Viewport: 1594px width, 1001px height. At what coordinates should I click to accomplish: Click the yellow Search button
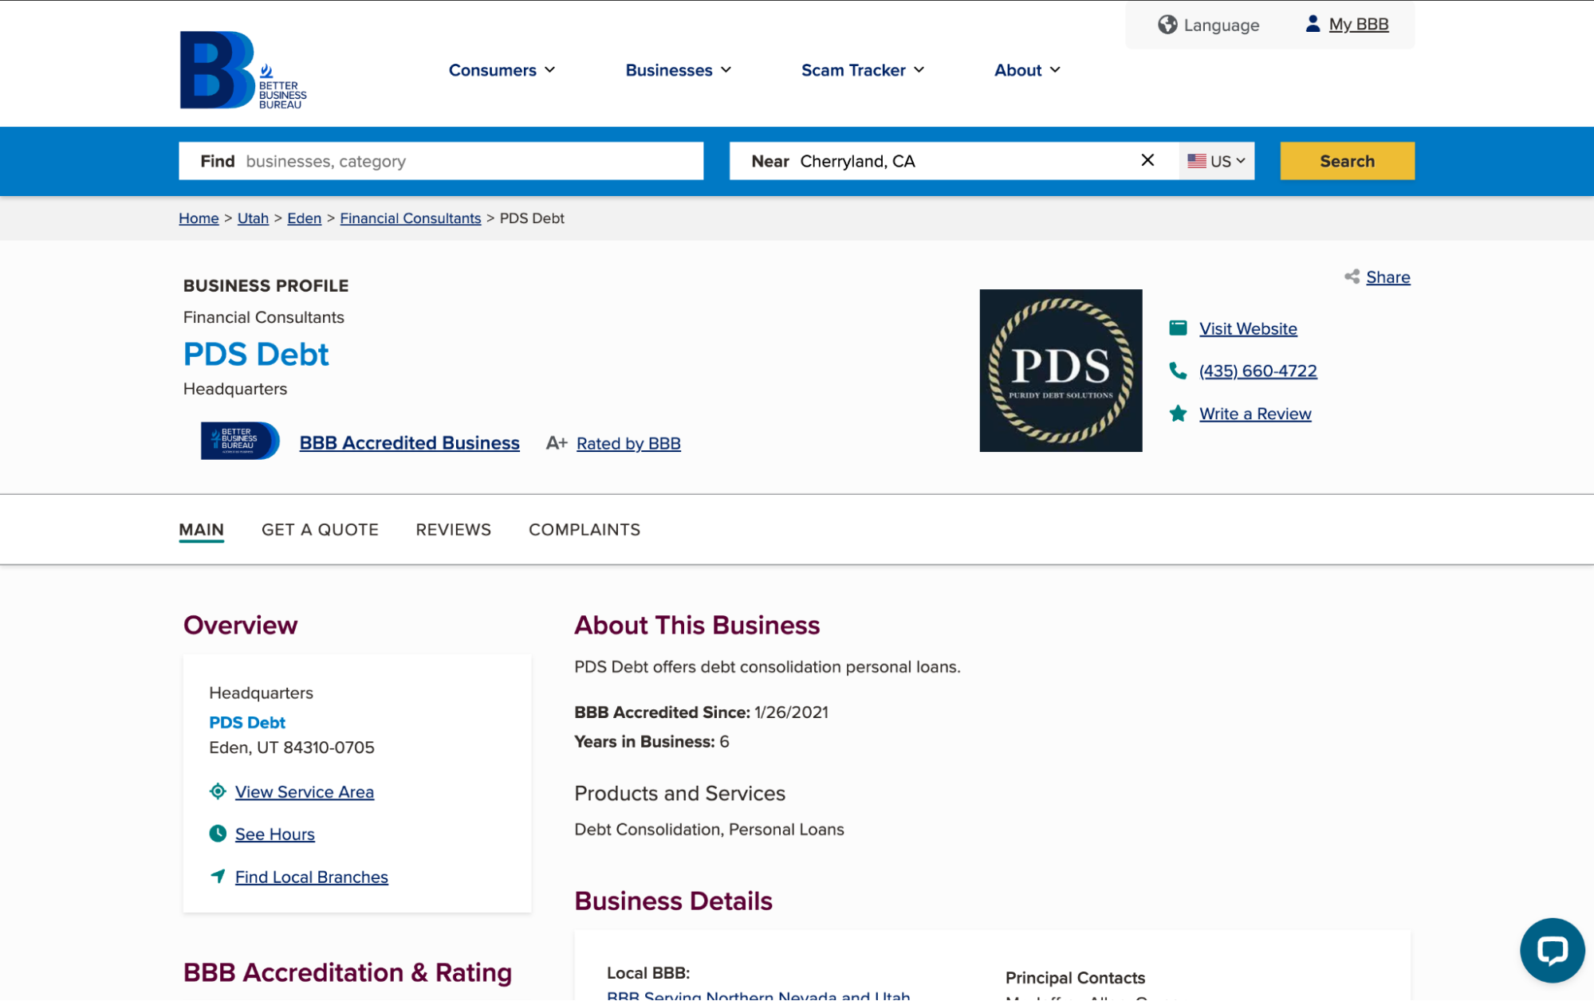[1347, 161]
